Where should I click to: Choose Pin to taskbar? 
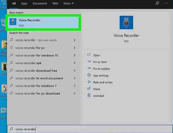(101, 69)
